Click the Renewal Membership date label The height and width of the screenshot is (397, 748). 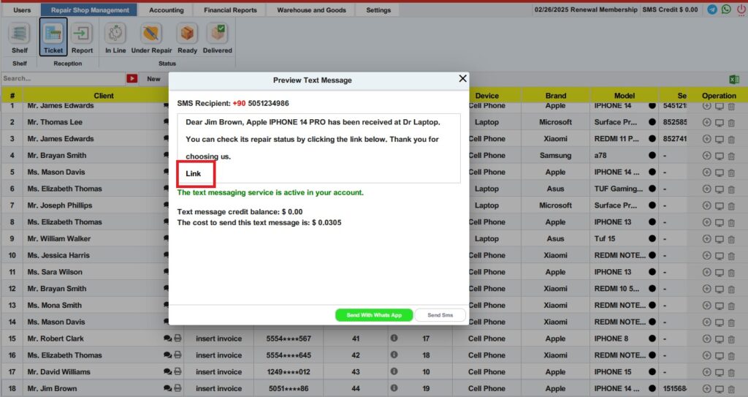coord(586,10)
